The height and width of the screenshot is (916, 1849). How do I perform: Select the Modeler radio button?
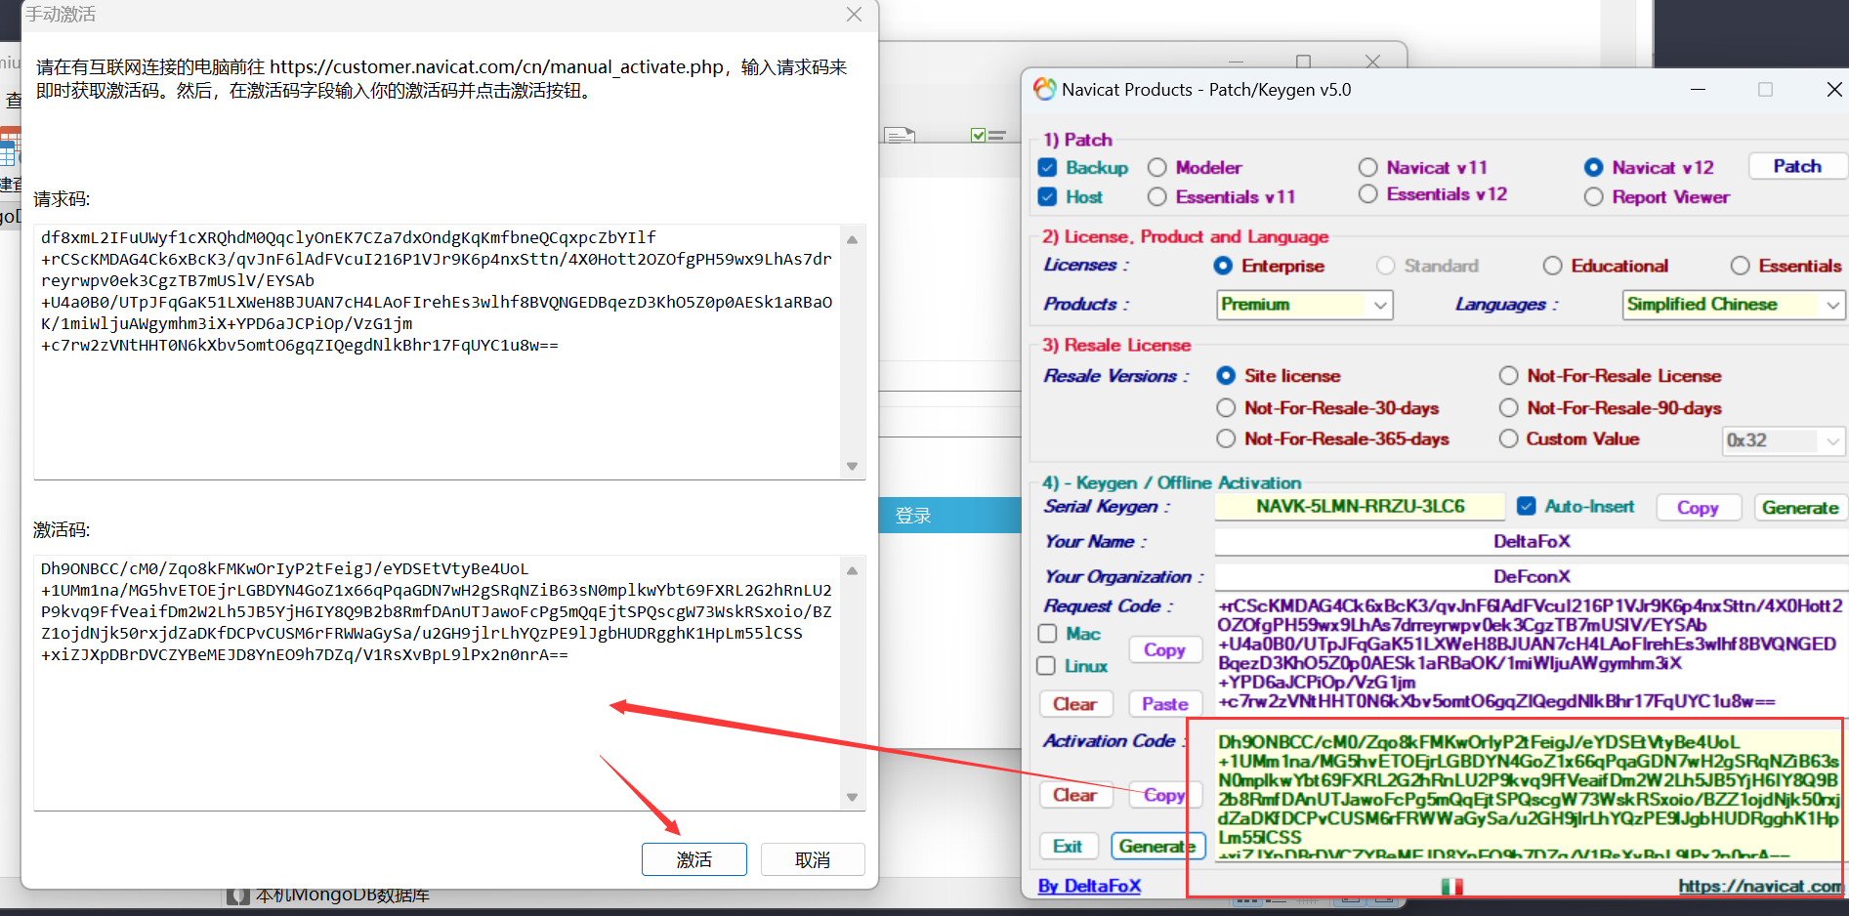[x=1157, y=167]
